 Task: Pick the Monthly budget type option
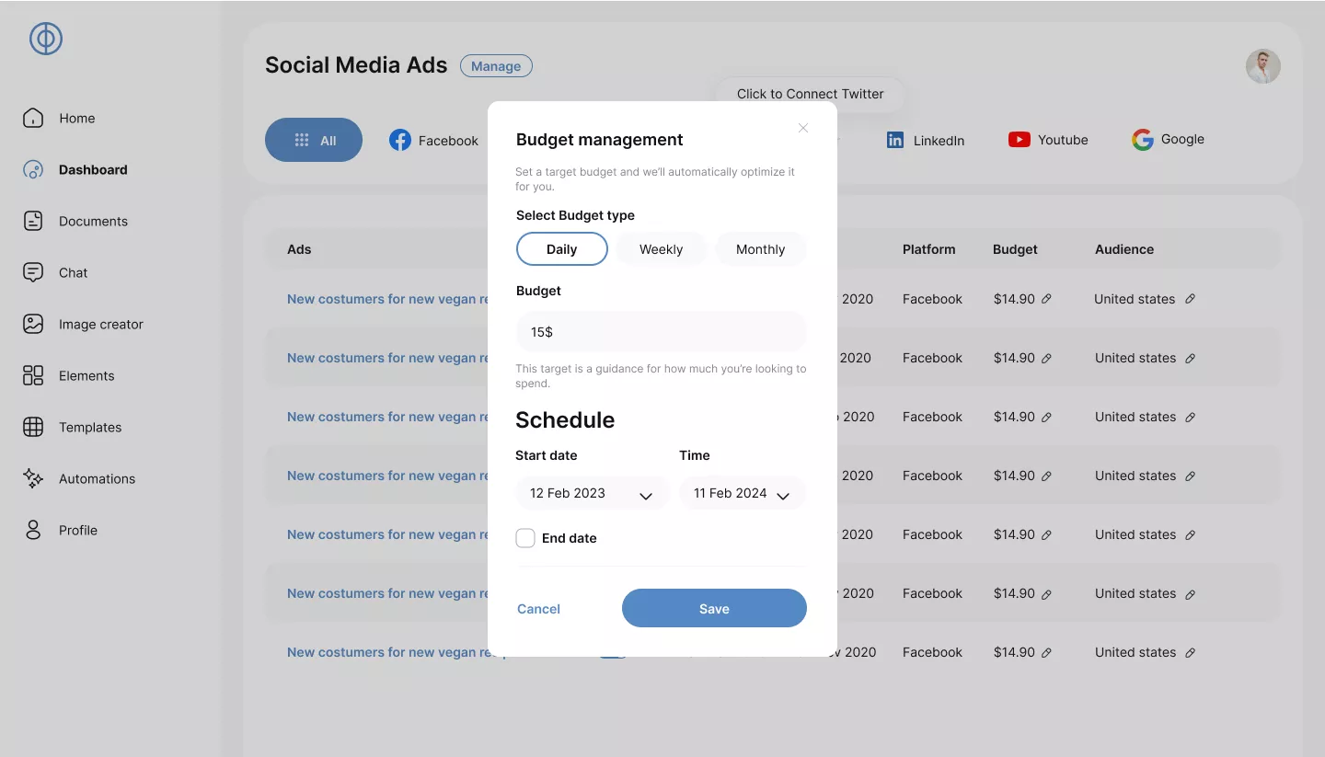pos(760,249)
